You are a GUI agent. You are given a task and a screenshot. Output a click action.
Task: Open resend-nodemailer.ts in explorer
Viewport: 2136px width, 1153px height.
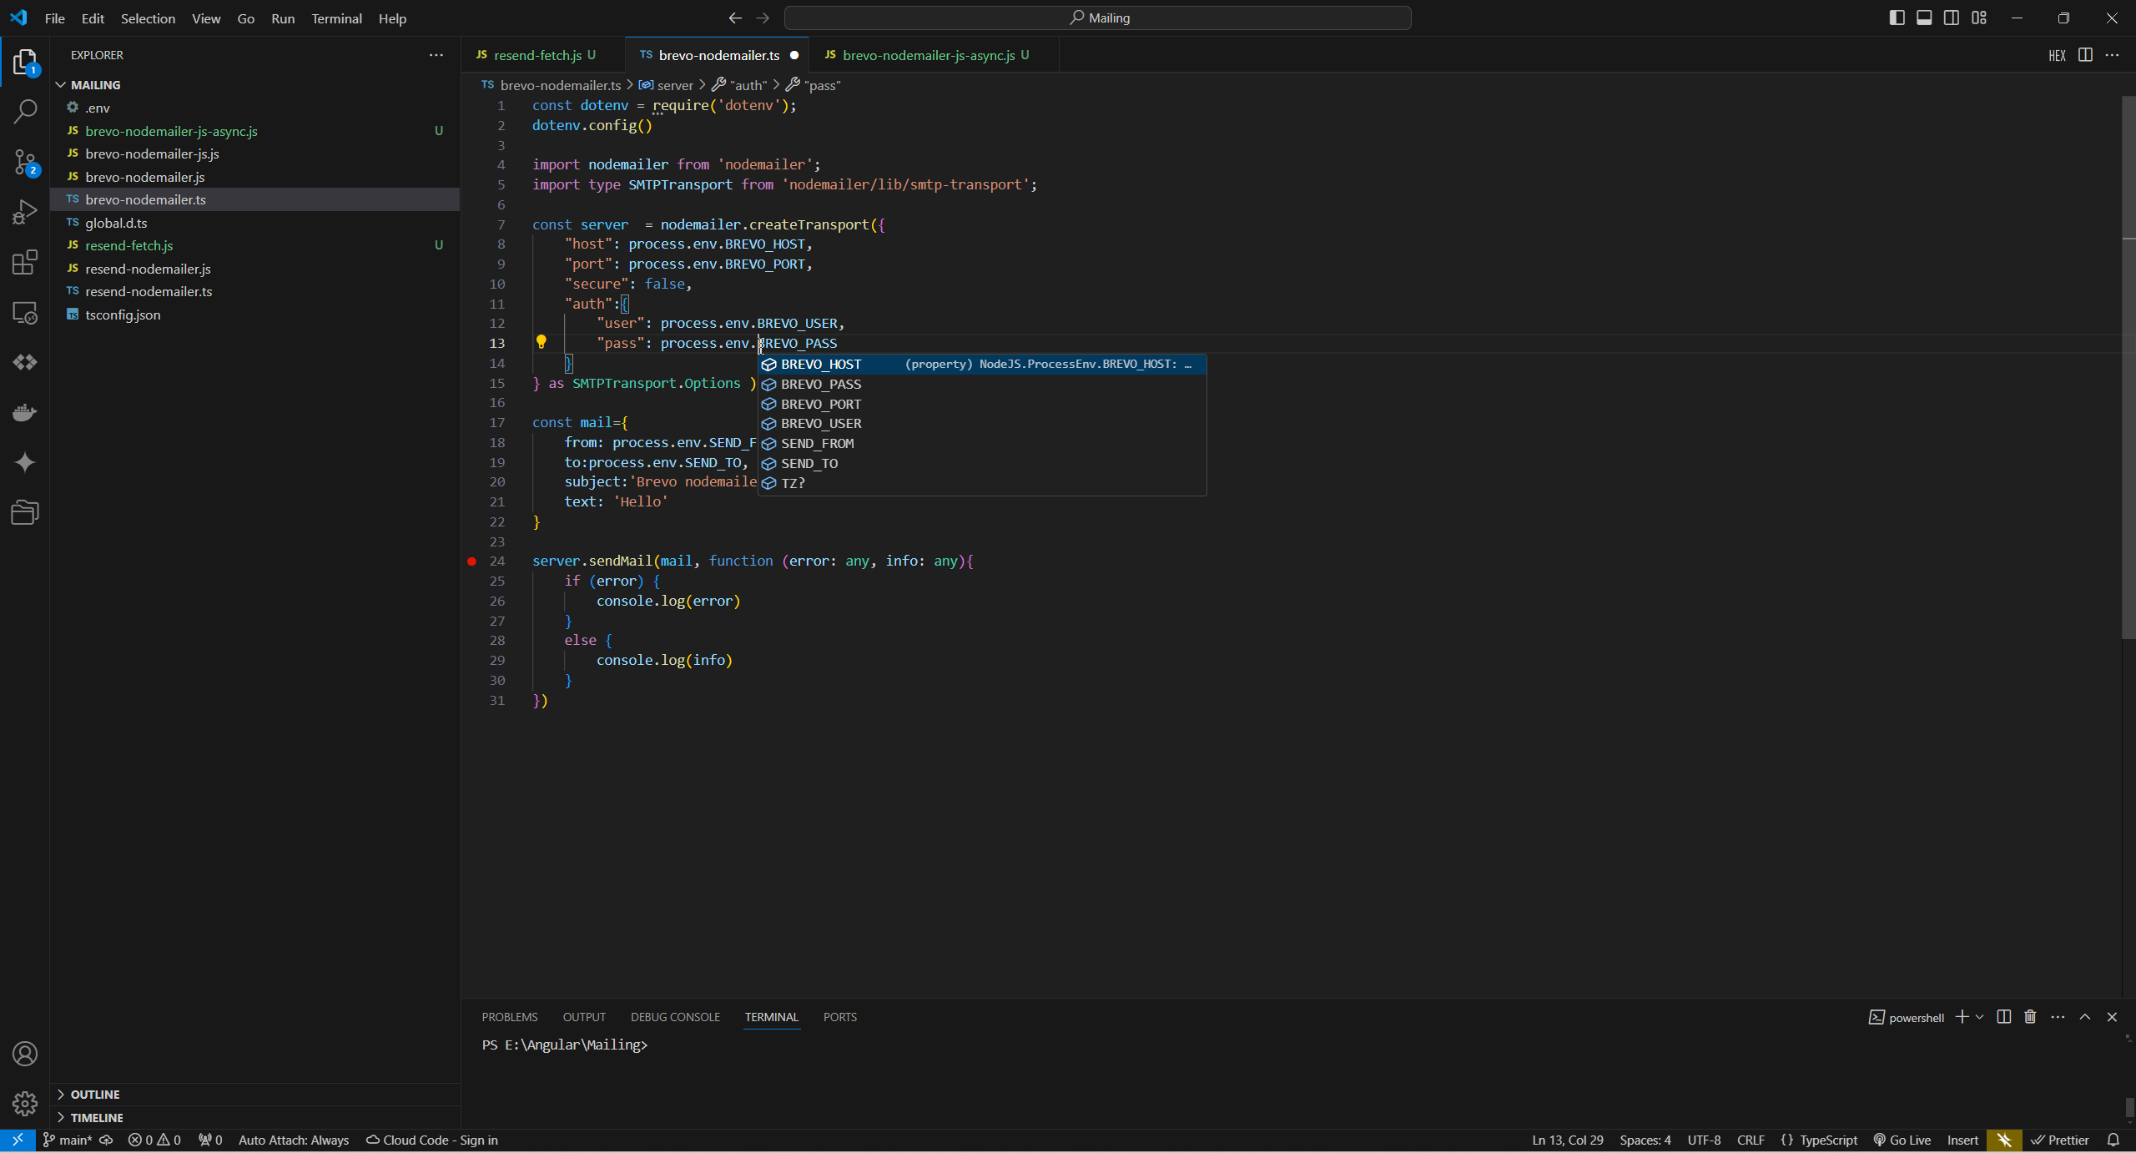(149, 291)
